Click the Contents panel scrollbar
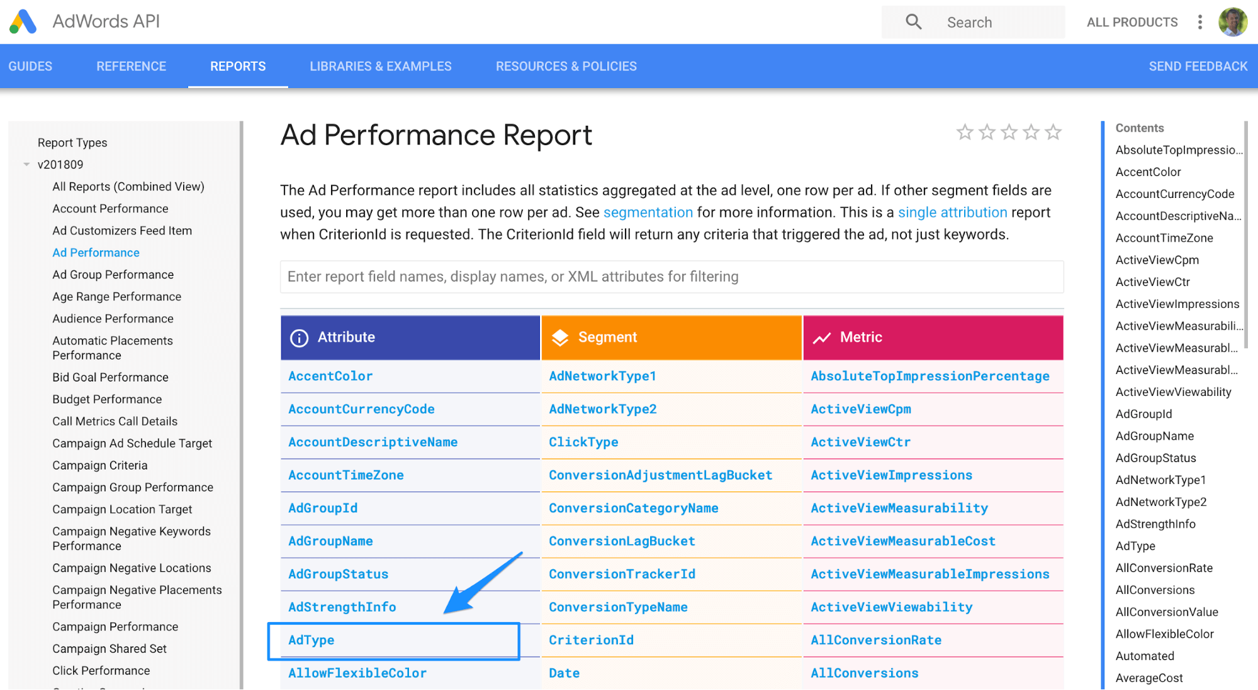The height and width of the screenshot is (690, 1258). point(1246,234)
